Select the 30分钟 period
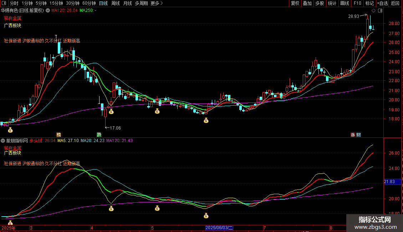The image size is (403, 232). (72, 3)
